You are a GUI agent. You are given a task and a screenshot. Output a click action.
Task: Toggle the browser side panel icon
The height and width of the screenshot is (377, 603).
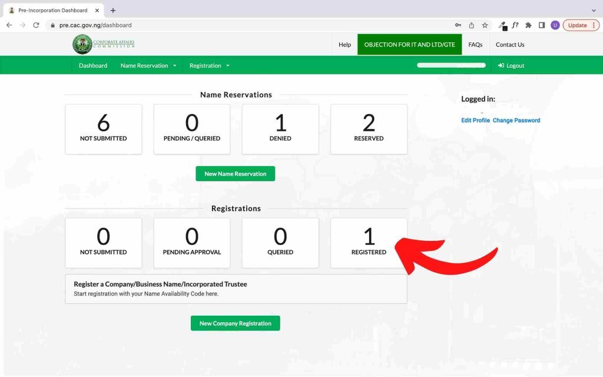(542, 25)
